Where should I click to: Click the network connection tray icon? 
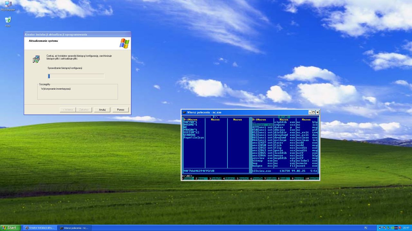(x=380, y=228)
